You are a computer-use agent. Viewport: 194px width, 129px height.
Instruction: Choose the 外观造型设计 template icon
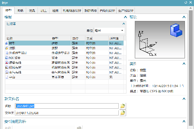pos(7,53)
